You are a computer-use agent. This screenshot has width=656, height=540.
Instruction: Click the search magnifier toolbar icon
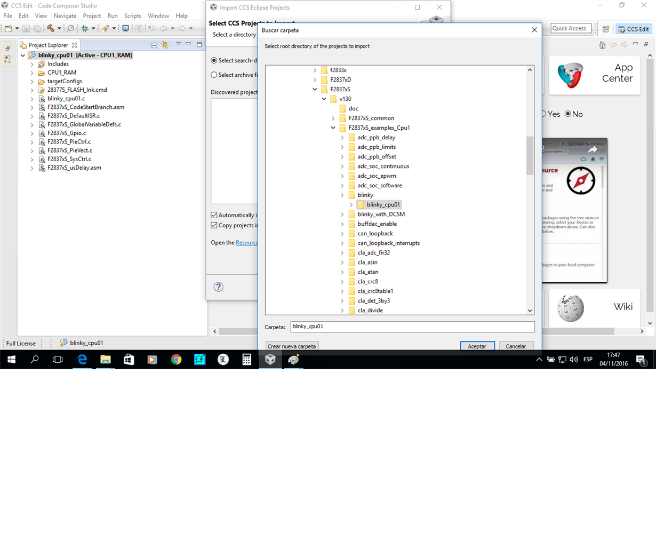point(70,28)
